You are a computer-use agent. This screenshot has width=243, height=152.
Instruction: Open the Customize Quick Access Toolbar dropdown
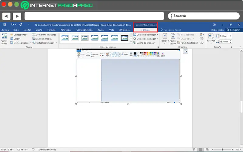coord(29,25)
